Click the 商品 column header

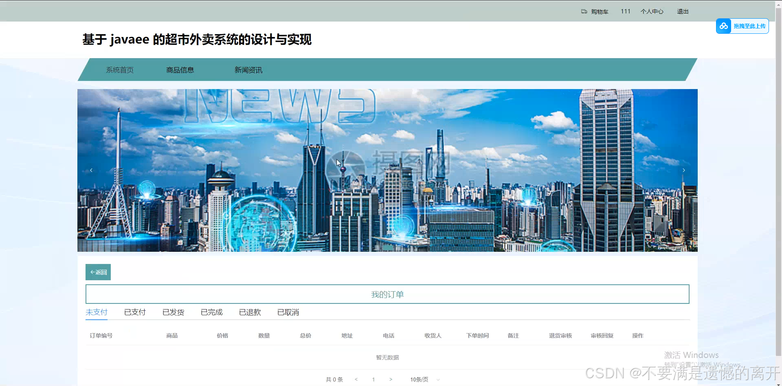(x=172, y=336)
